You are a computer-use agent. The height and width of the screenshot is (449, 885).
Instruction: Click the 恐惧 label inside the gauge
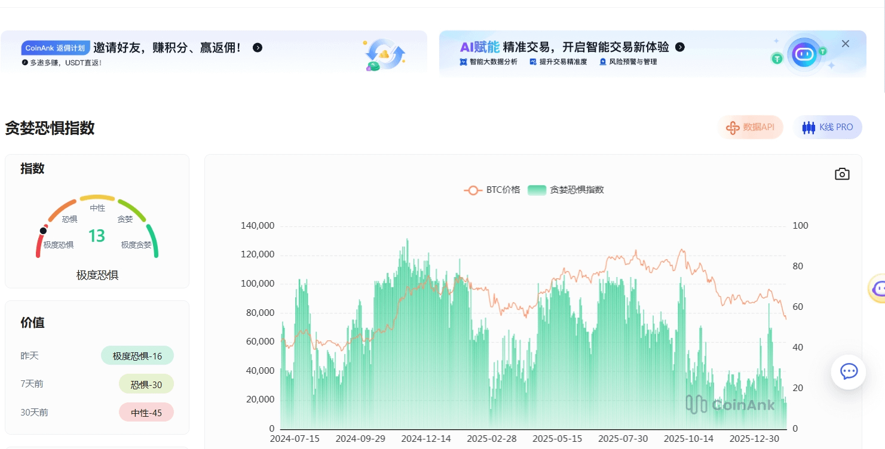tap(70, 219)
